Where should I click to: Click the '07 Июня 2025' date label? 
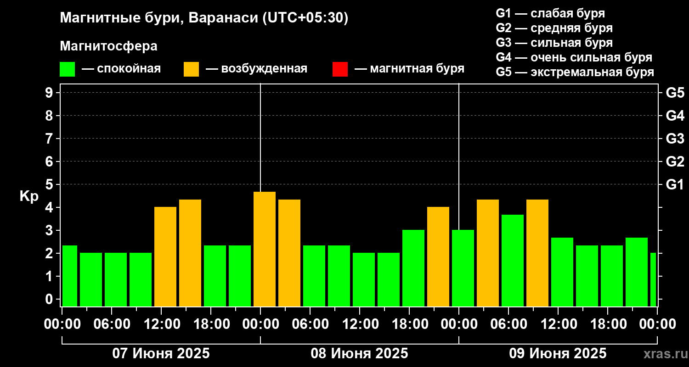(x=161, y=354)
